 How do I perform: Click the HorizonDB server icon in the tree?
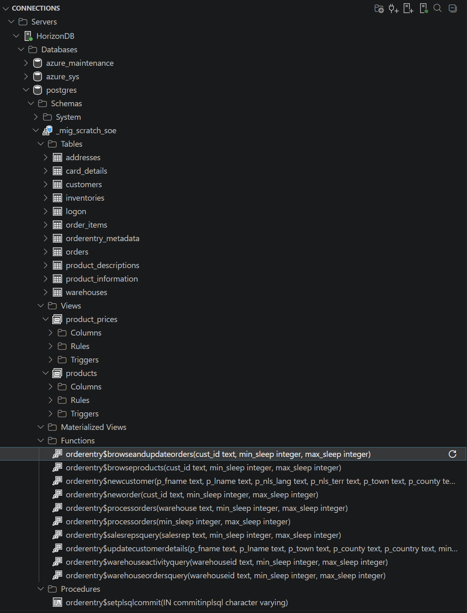tap(28, 36)
